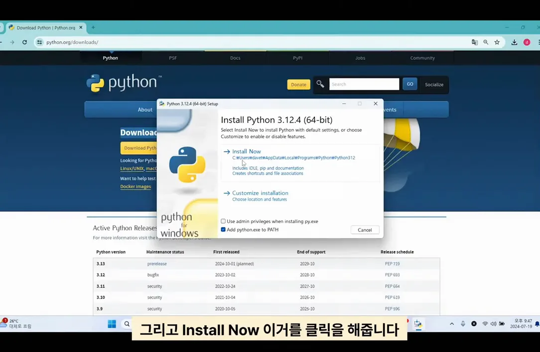This screenshot has width=540, height=352.
Task: Go forward in browser history
Action: click(12, 42)
